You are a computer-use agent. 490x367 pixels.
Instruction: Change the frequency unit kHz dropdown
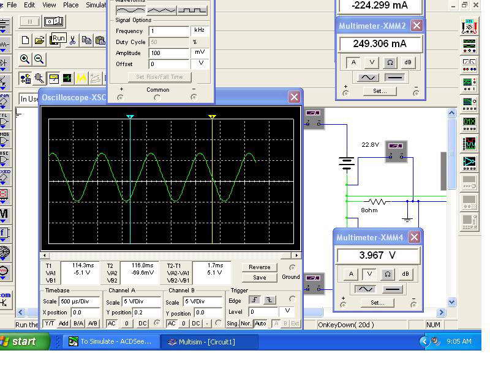pos(200,30)
